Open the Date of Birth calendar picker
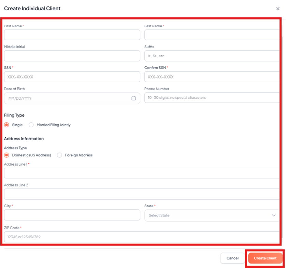This screenshot has width=286, height=268. click(134, 98)
